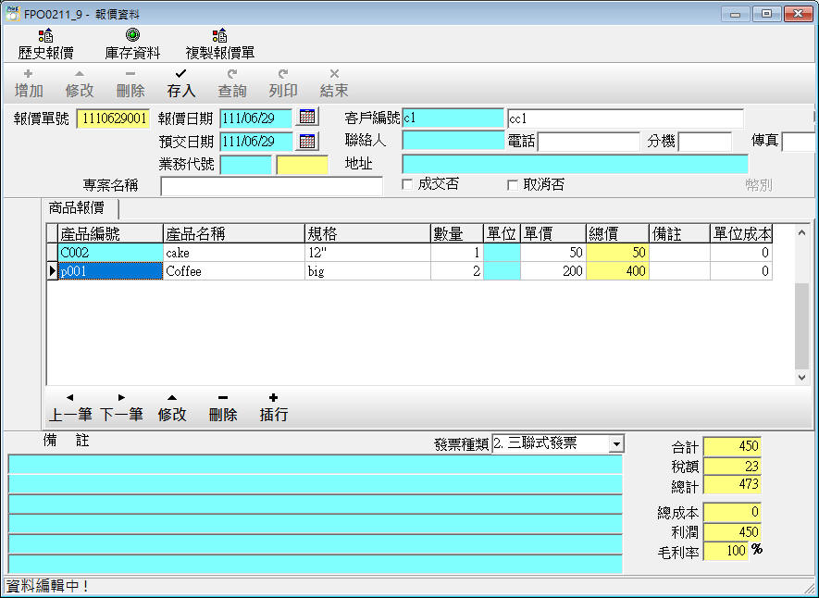Go to previous record 上一筆
This screenshot has height=598, width=819.
click(70, 408)
